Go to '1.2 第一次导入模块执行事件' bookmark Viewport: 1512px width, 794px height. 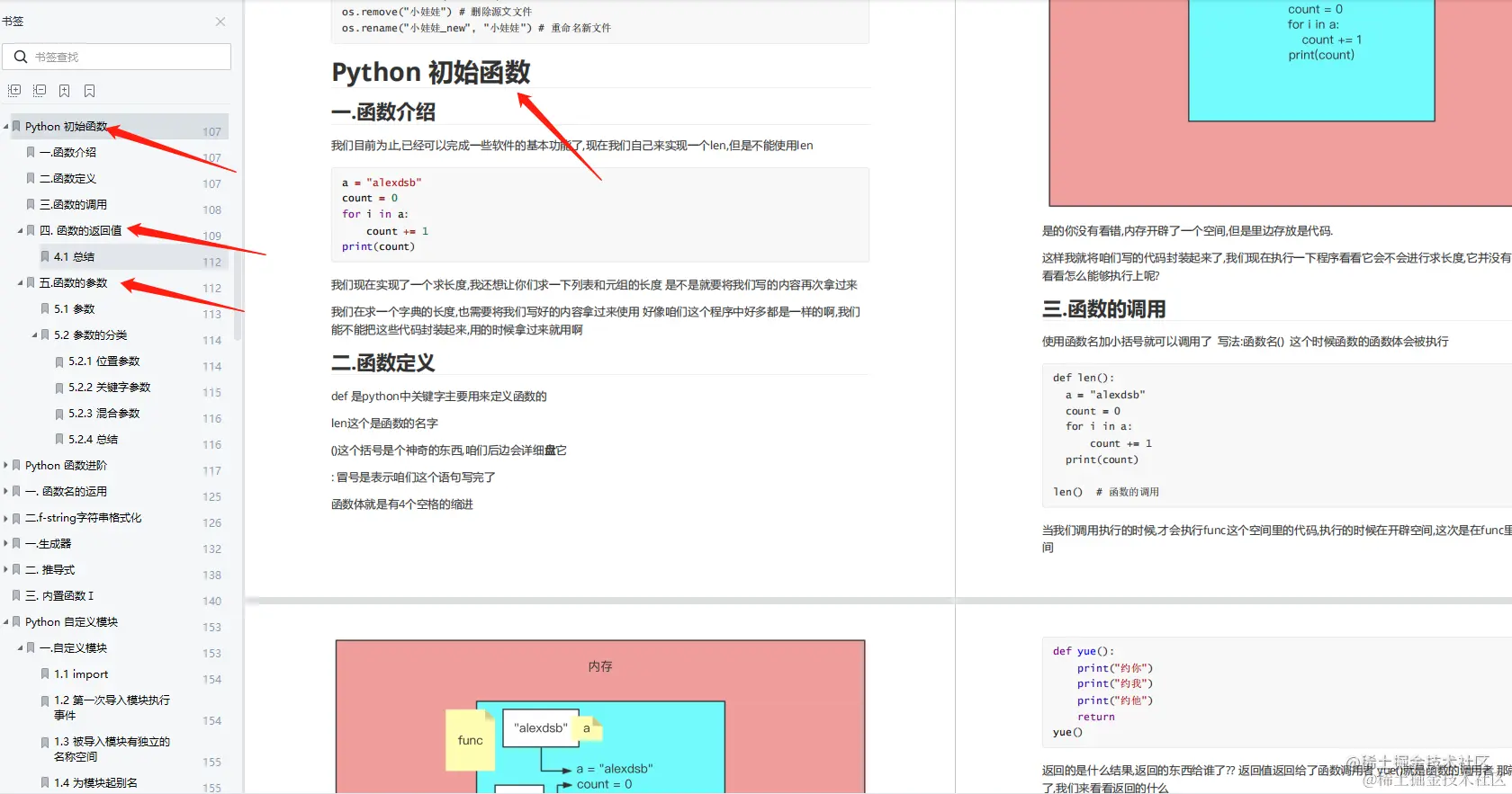[x=112, y=708]
